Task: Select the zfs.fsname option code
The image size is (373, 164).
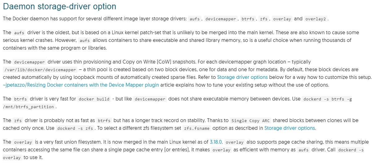Action: (197, 128)
